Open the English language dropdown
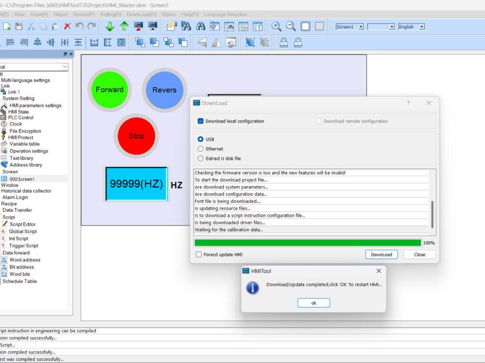 point(422,27)
